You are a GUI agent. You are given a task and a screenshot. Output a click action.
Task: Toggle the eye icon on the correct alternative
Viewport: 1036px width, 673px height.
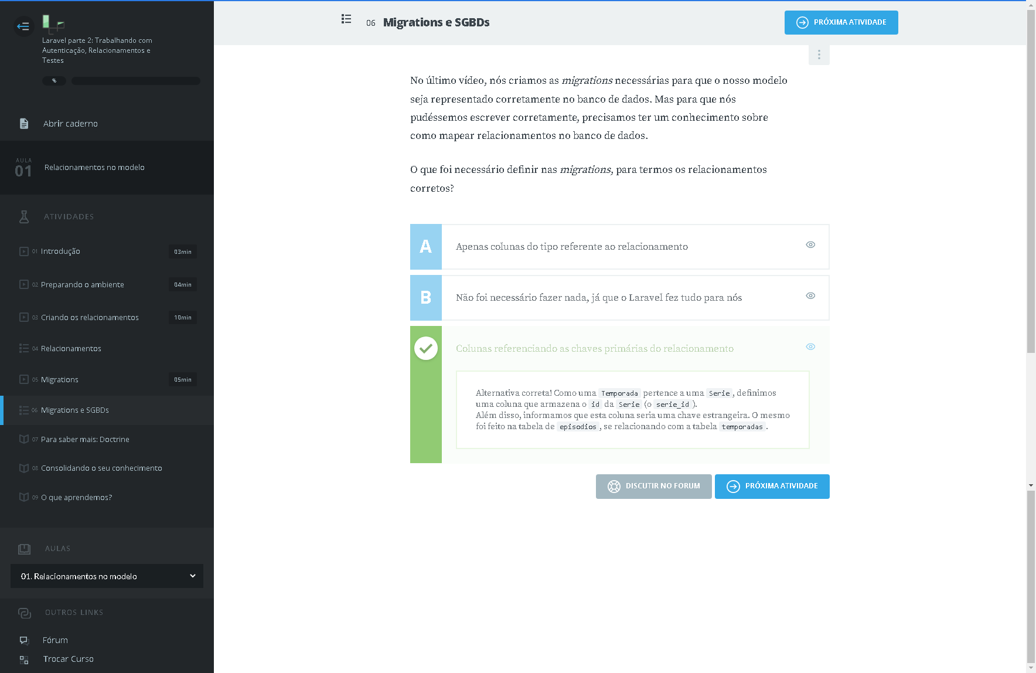click(810, 347)
